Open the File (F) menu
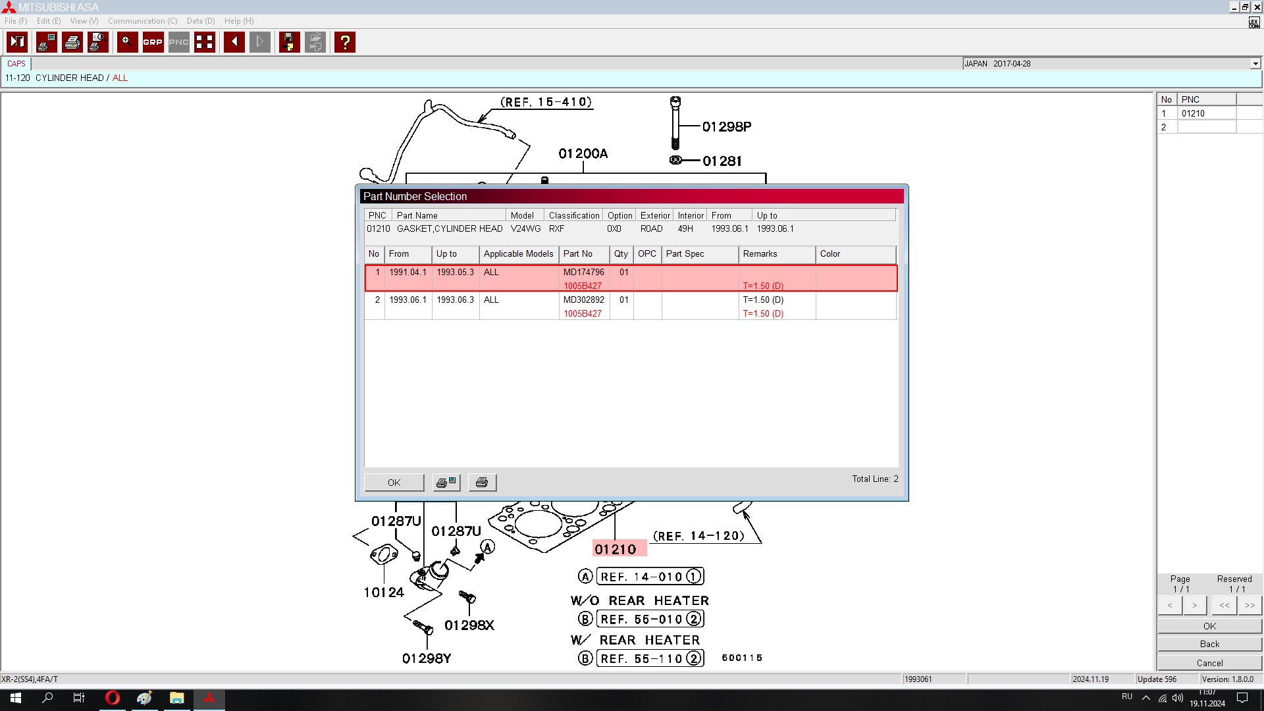 pyautogui.click(x=16, y=21)
